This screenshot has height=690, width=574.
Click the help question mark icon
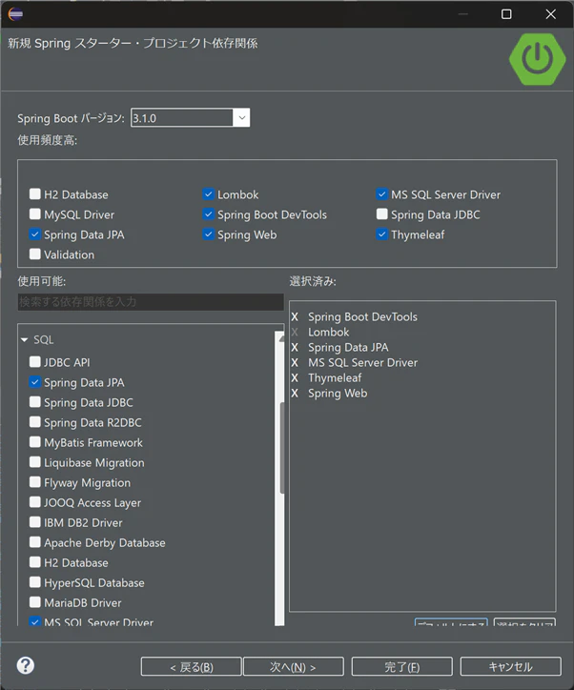(26, 665)
